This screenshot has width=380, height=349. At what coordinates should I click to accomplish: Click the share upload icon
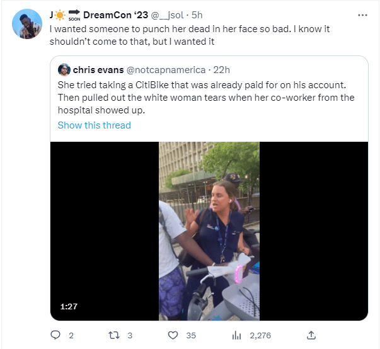point(311,335)
